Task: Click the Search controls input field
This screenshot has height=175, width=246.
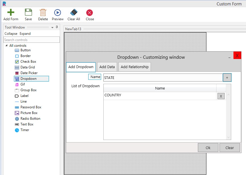Action: click(x=32, y=40)
